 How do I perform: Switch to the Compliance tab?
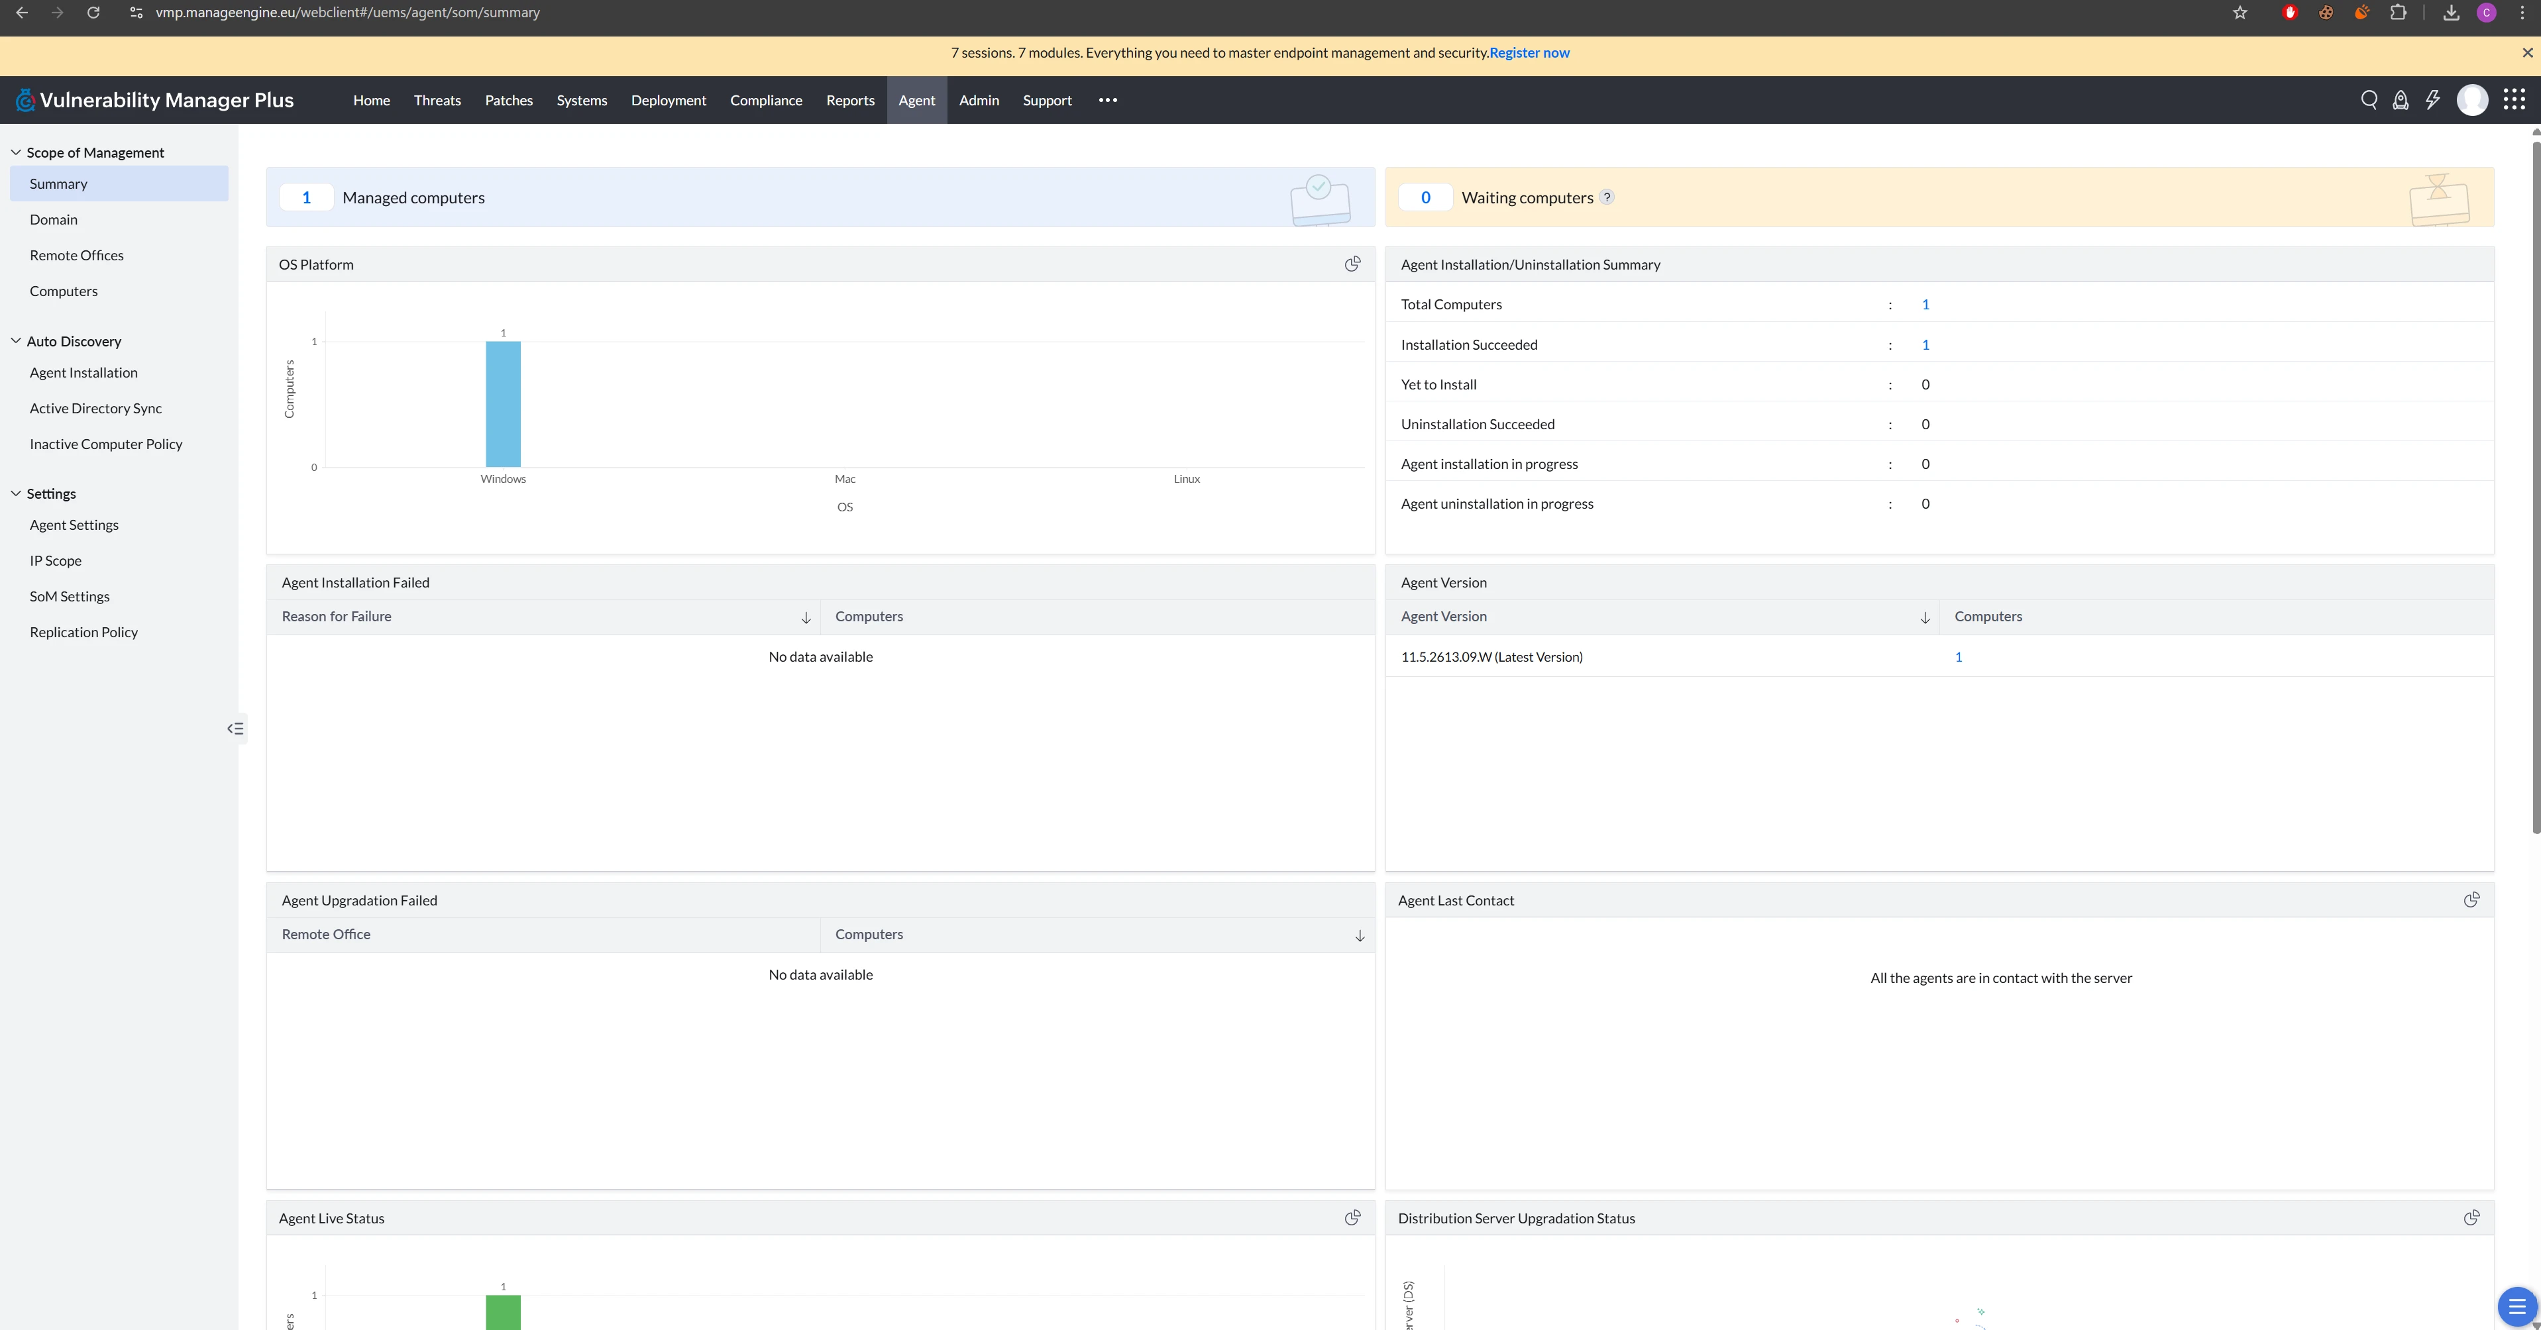767,99
